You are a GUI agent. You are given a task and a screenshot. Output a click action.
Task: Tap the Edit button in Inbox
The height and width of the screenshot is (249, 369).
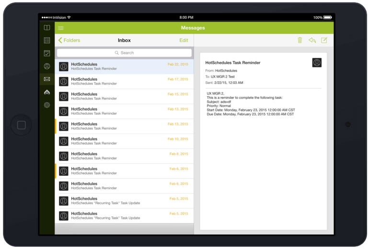pos(184,40)
